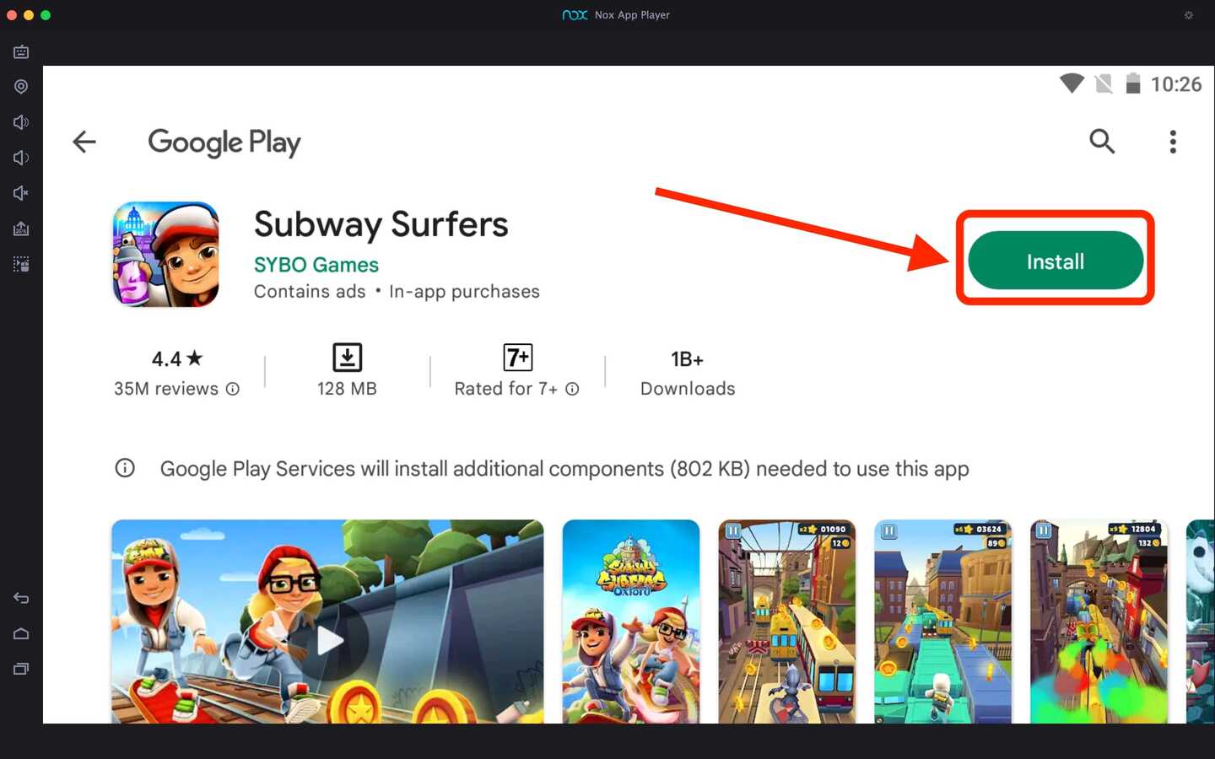
Task: Click the 7+ content rating badge
Action: click(518, 358)
